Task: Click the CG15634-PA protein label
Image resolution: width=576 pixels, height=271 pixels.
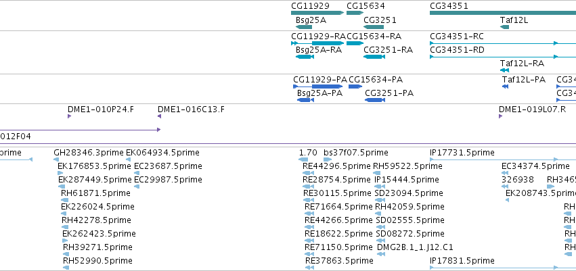Action: tap(376, 80)
